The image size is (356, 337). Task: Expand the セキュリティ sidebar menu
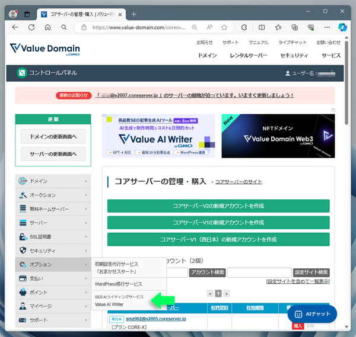(x=53, y=251)
